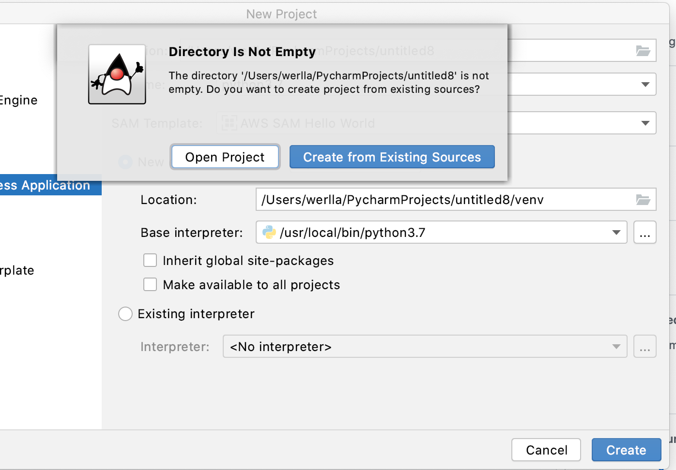676x470 pixels.
Task: Enable Inherit global site-packages
Action: 150,260
